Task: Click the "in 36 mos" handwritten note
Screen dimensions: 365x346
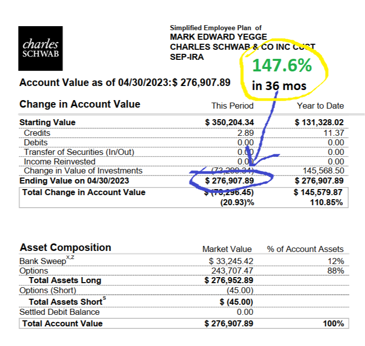Action: [x=279, y=85]
